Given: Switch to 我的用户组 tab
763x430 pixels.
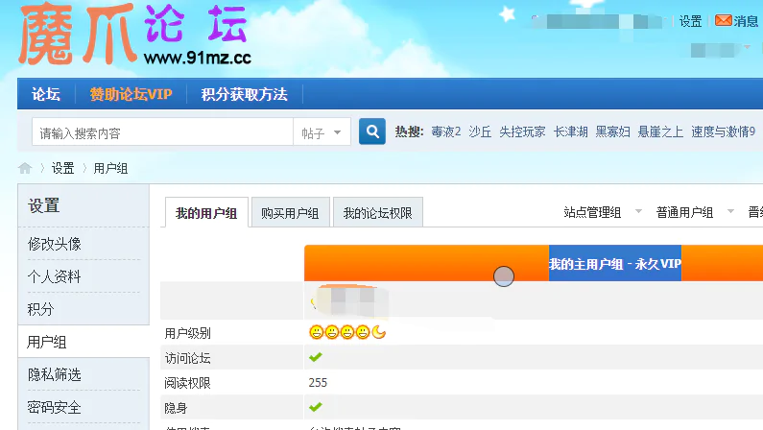Looking at the screenshot, I should coord(206,212).
